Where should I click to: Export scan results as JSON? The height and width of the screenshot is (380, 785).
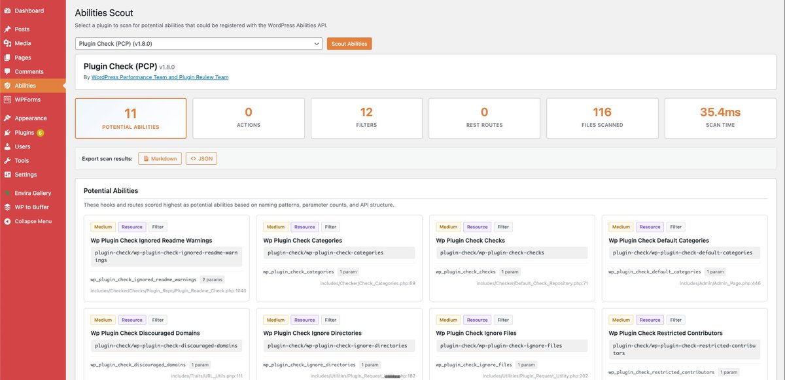[201, 158]
